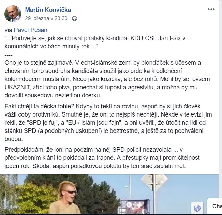Click the dashed separator line under the quote
Image resolution: width=222 pixels, height=215 pixels.
[x=9, y=55]
